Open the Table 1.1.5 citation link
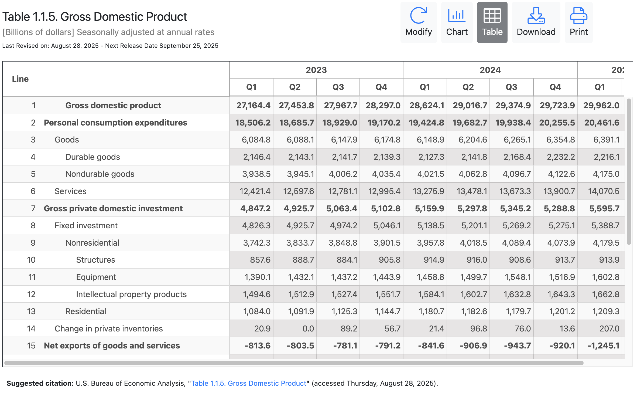Viewport: 637px width, 393px height. click(x=249, y=383)
